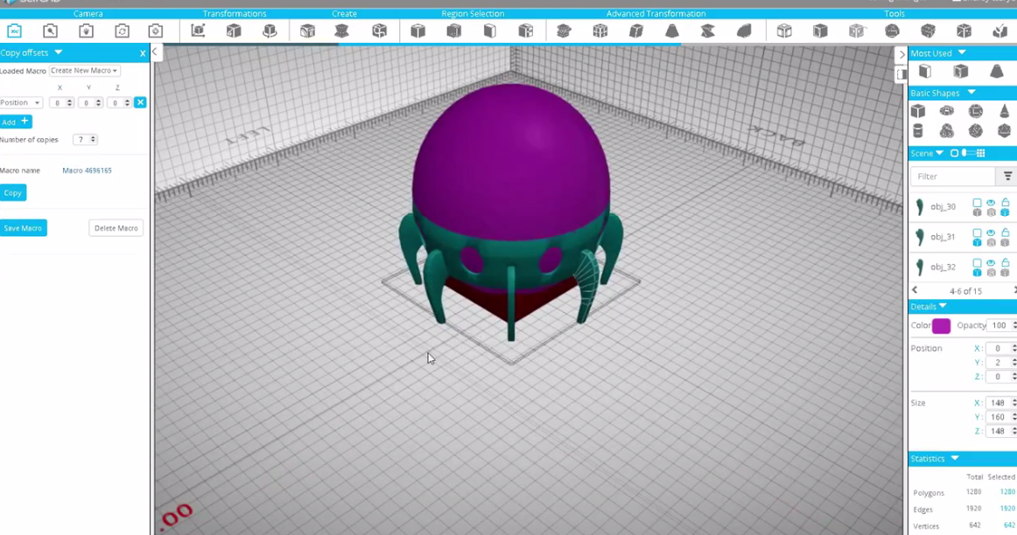This screenshot has height=535, width=1017.
Task: Click the skewed cube Advanced Transformation icon
Action: coord(636,31)
